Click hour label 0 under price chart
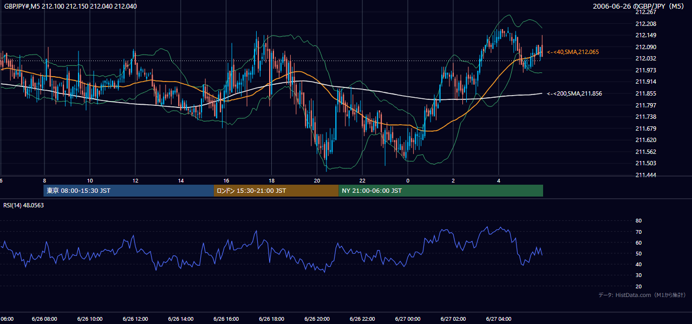 point(408,180)
